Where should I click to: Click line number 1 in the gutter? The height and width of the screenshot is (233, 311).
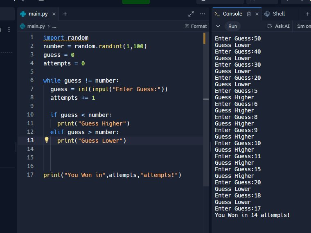32,37
